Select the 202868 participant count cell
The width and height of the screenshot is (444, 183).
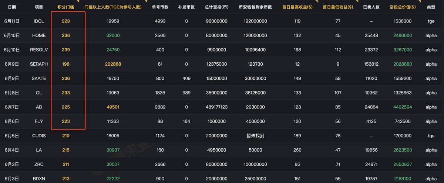(113, 64)
